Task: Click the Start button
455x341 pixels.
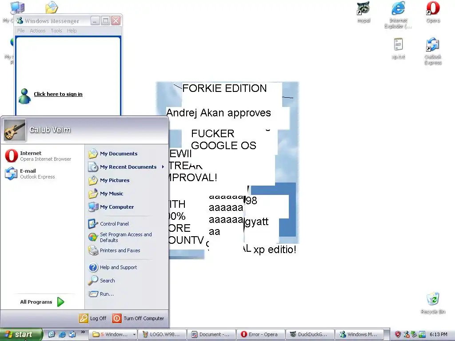Action: tap(20, 334)
